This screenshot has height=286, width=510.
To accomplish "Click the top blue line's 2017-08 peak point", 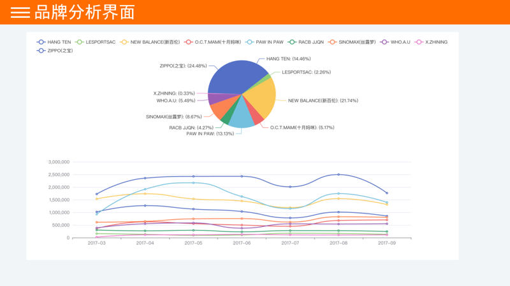I will click(339, 174).
